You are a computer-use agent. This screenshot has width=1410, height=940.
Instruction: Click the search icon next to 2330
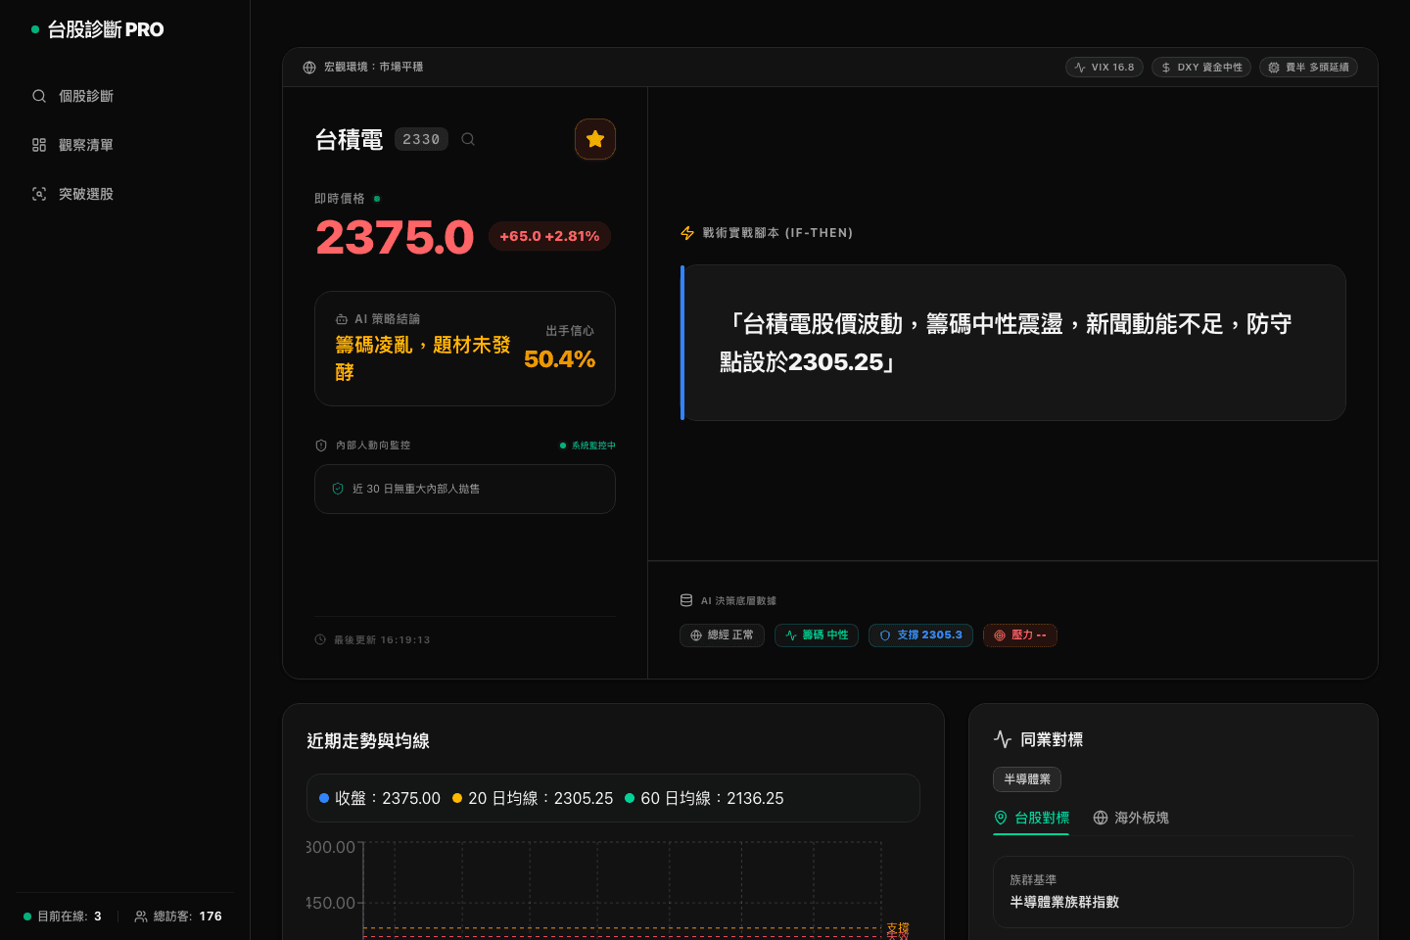click(468, 139)
